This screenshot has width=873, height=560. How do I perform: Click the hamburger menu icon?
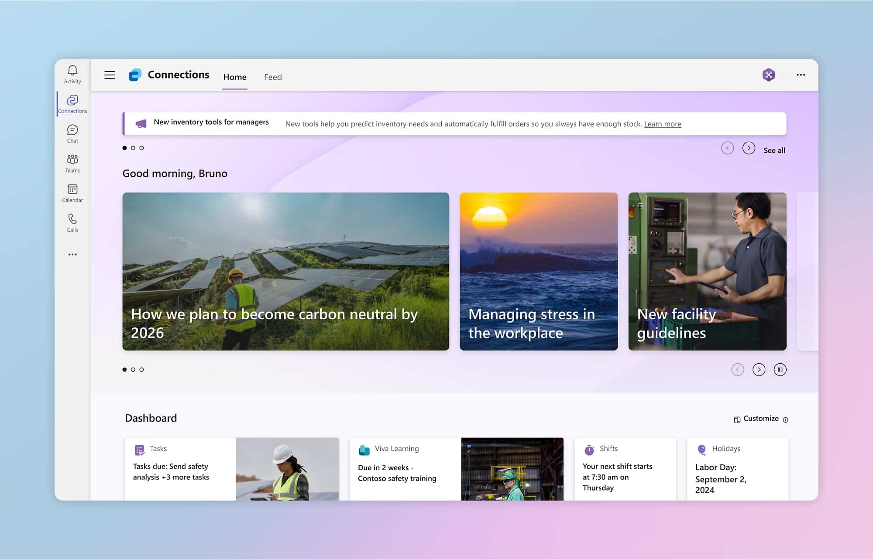[x=110, y=75]
